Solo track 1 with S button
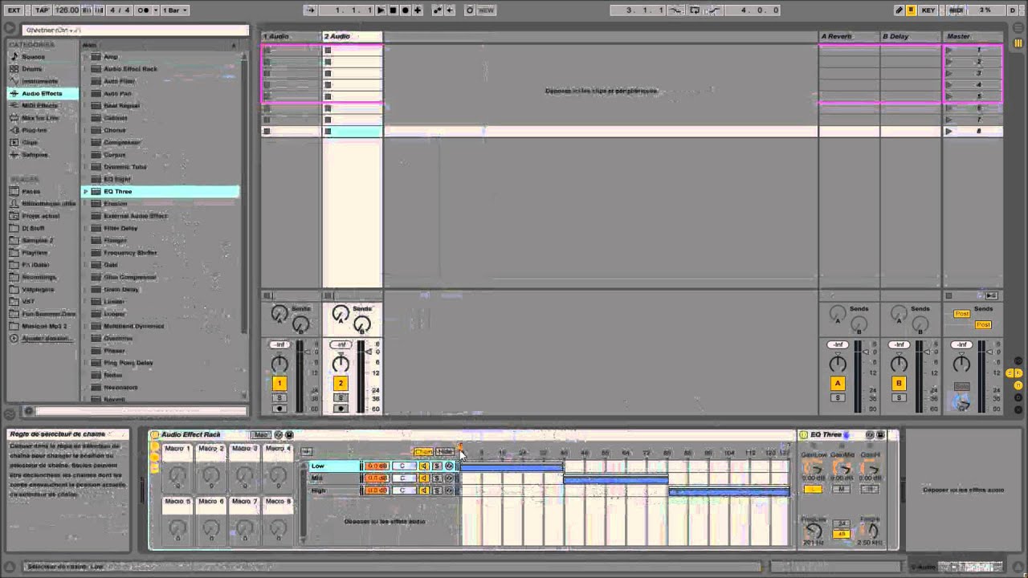 pyautogui.click(x=279, y=398)
